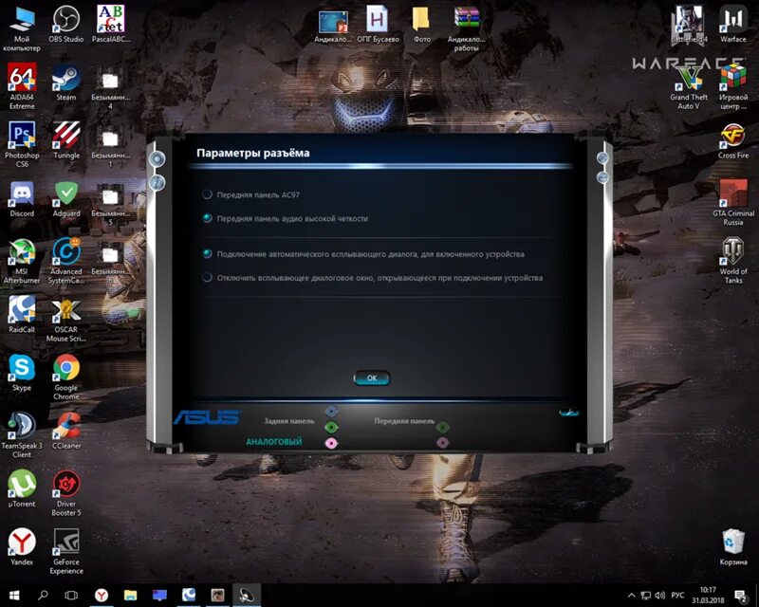
Task: Open OBS Studio from the desktop
Action: point(66,24)
